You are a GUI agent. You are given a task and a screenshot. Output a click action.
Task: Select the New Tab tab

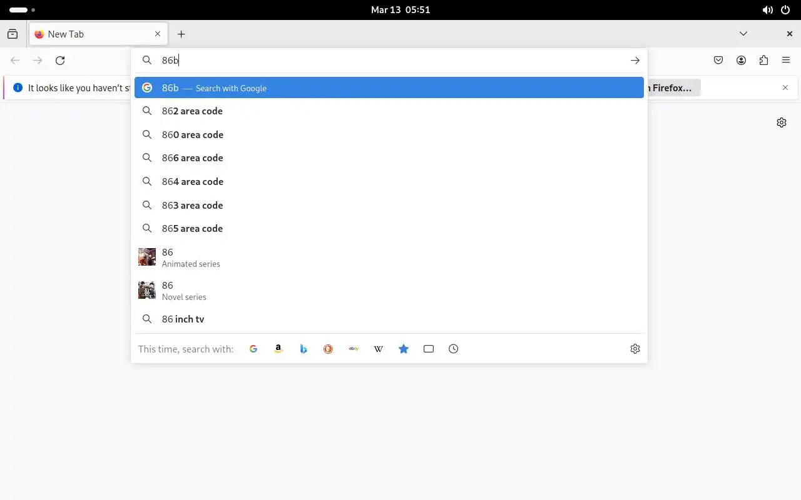click(98, 34)
